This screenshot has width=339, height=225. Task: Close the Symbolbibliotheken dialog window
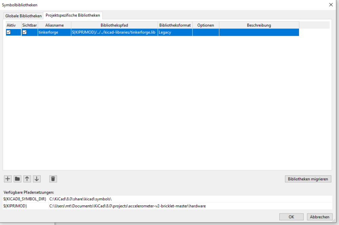(x=331, y=5)
